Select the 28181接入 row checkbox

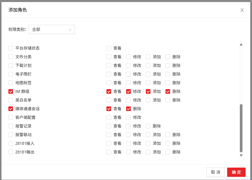(x=11, y=143)
